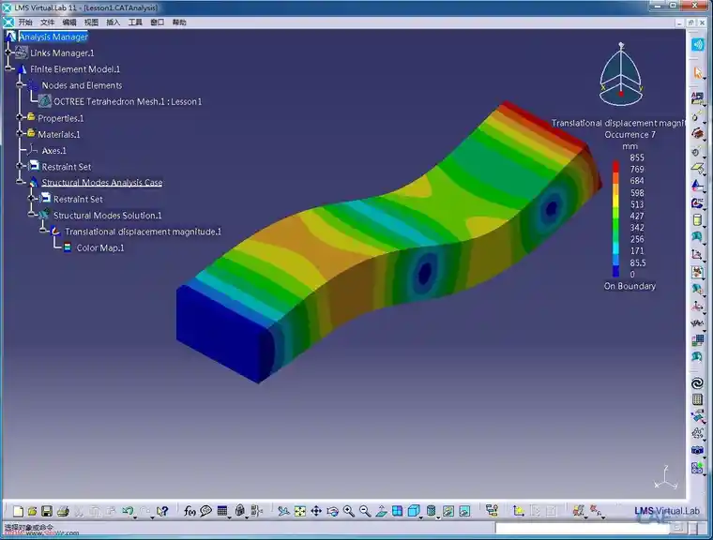The height and width of the screenshot is (540, 713).
Task: Open the dropdown arrow beside Undo
Action: pos(135,517)
